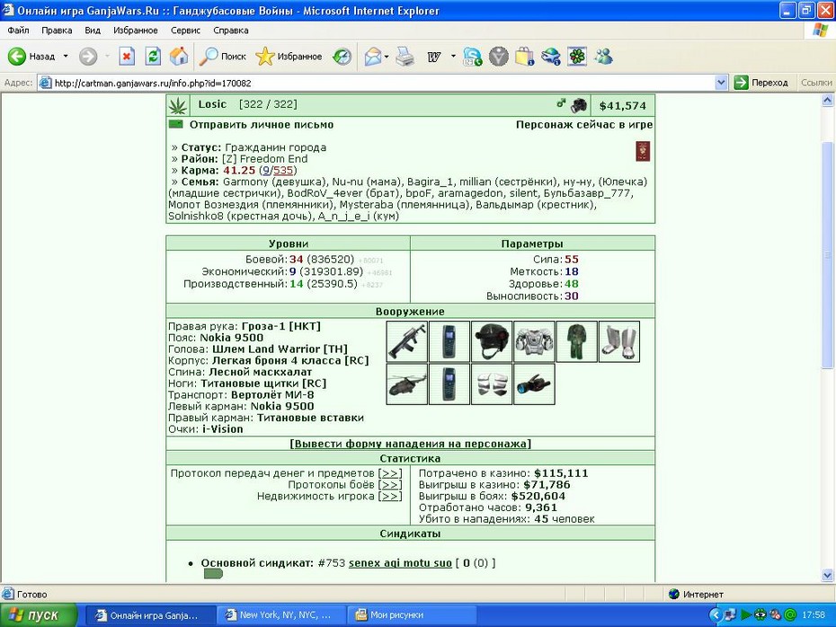Screen dimensions: 836x627
Task: Open the Back button history dropdown
Action: pyautogui.click(x=66, y=56)
